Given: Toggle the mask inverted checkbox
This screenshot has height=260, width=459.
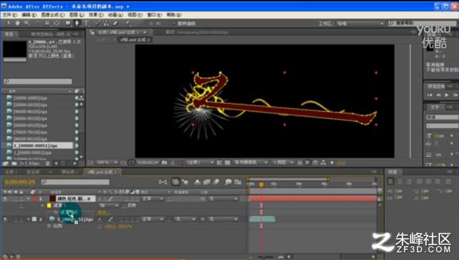Looking at the screenshot, I should 124,205.
